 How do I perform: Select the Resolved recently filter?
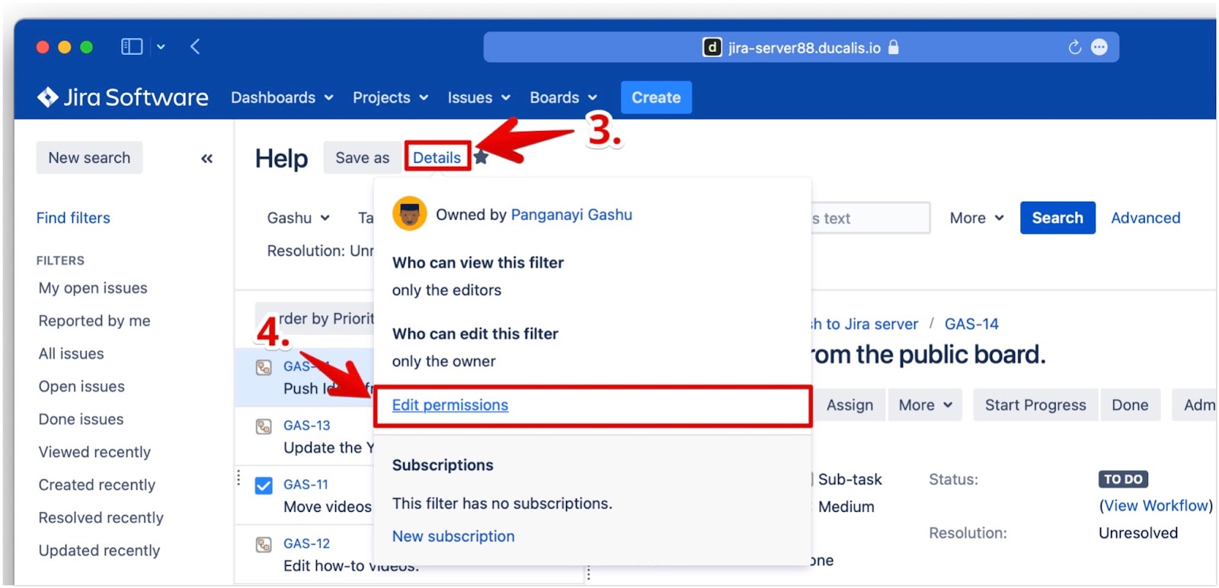101,517
